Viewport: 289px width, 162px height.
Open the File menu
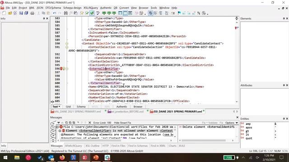[8, 8]
